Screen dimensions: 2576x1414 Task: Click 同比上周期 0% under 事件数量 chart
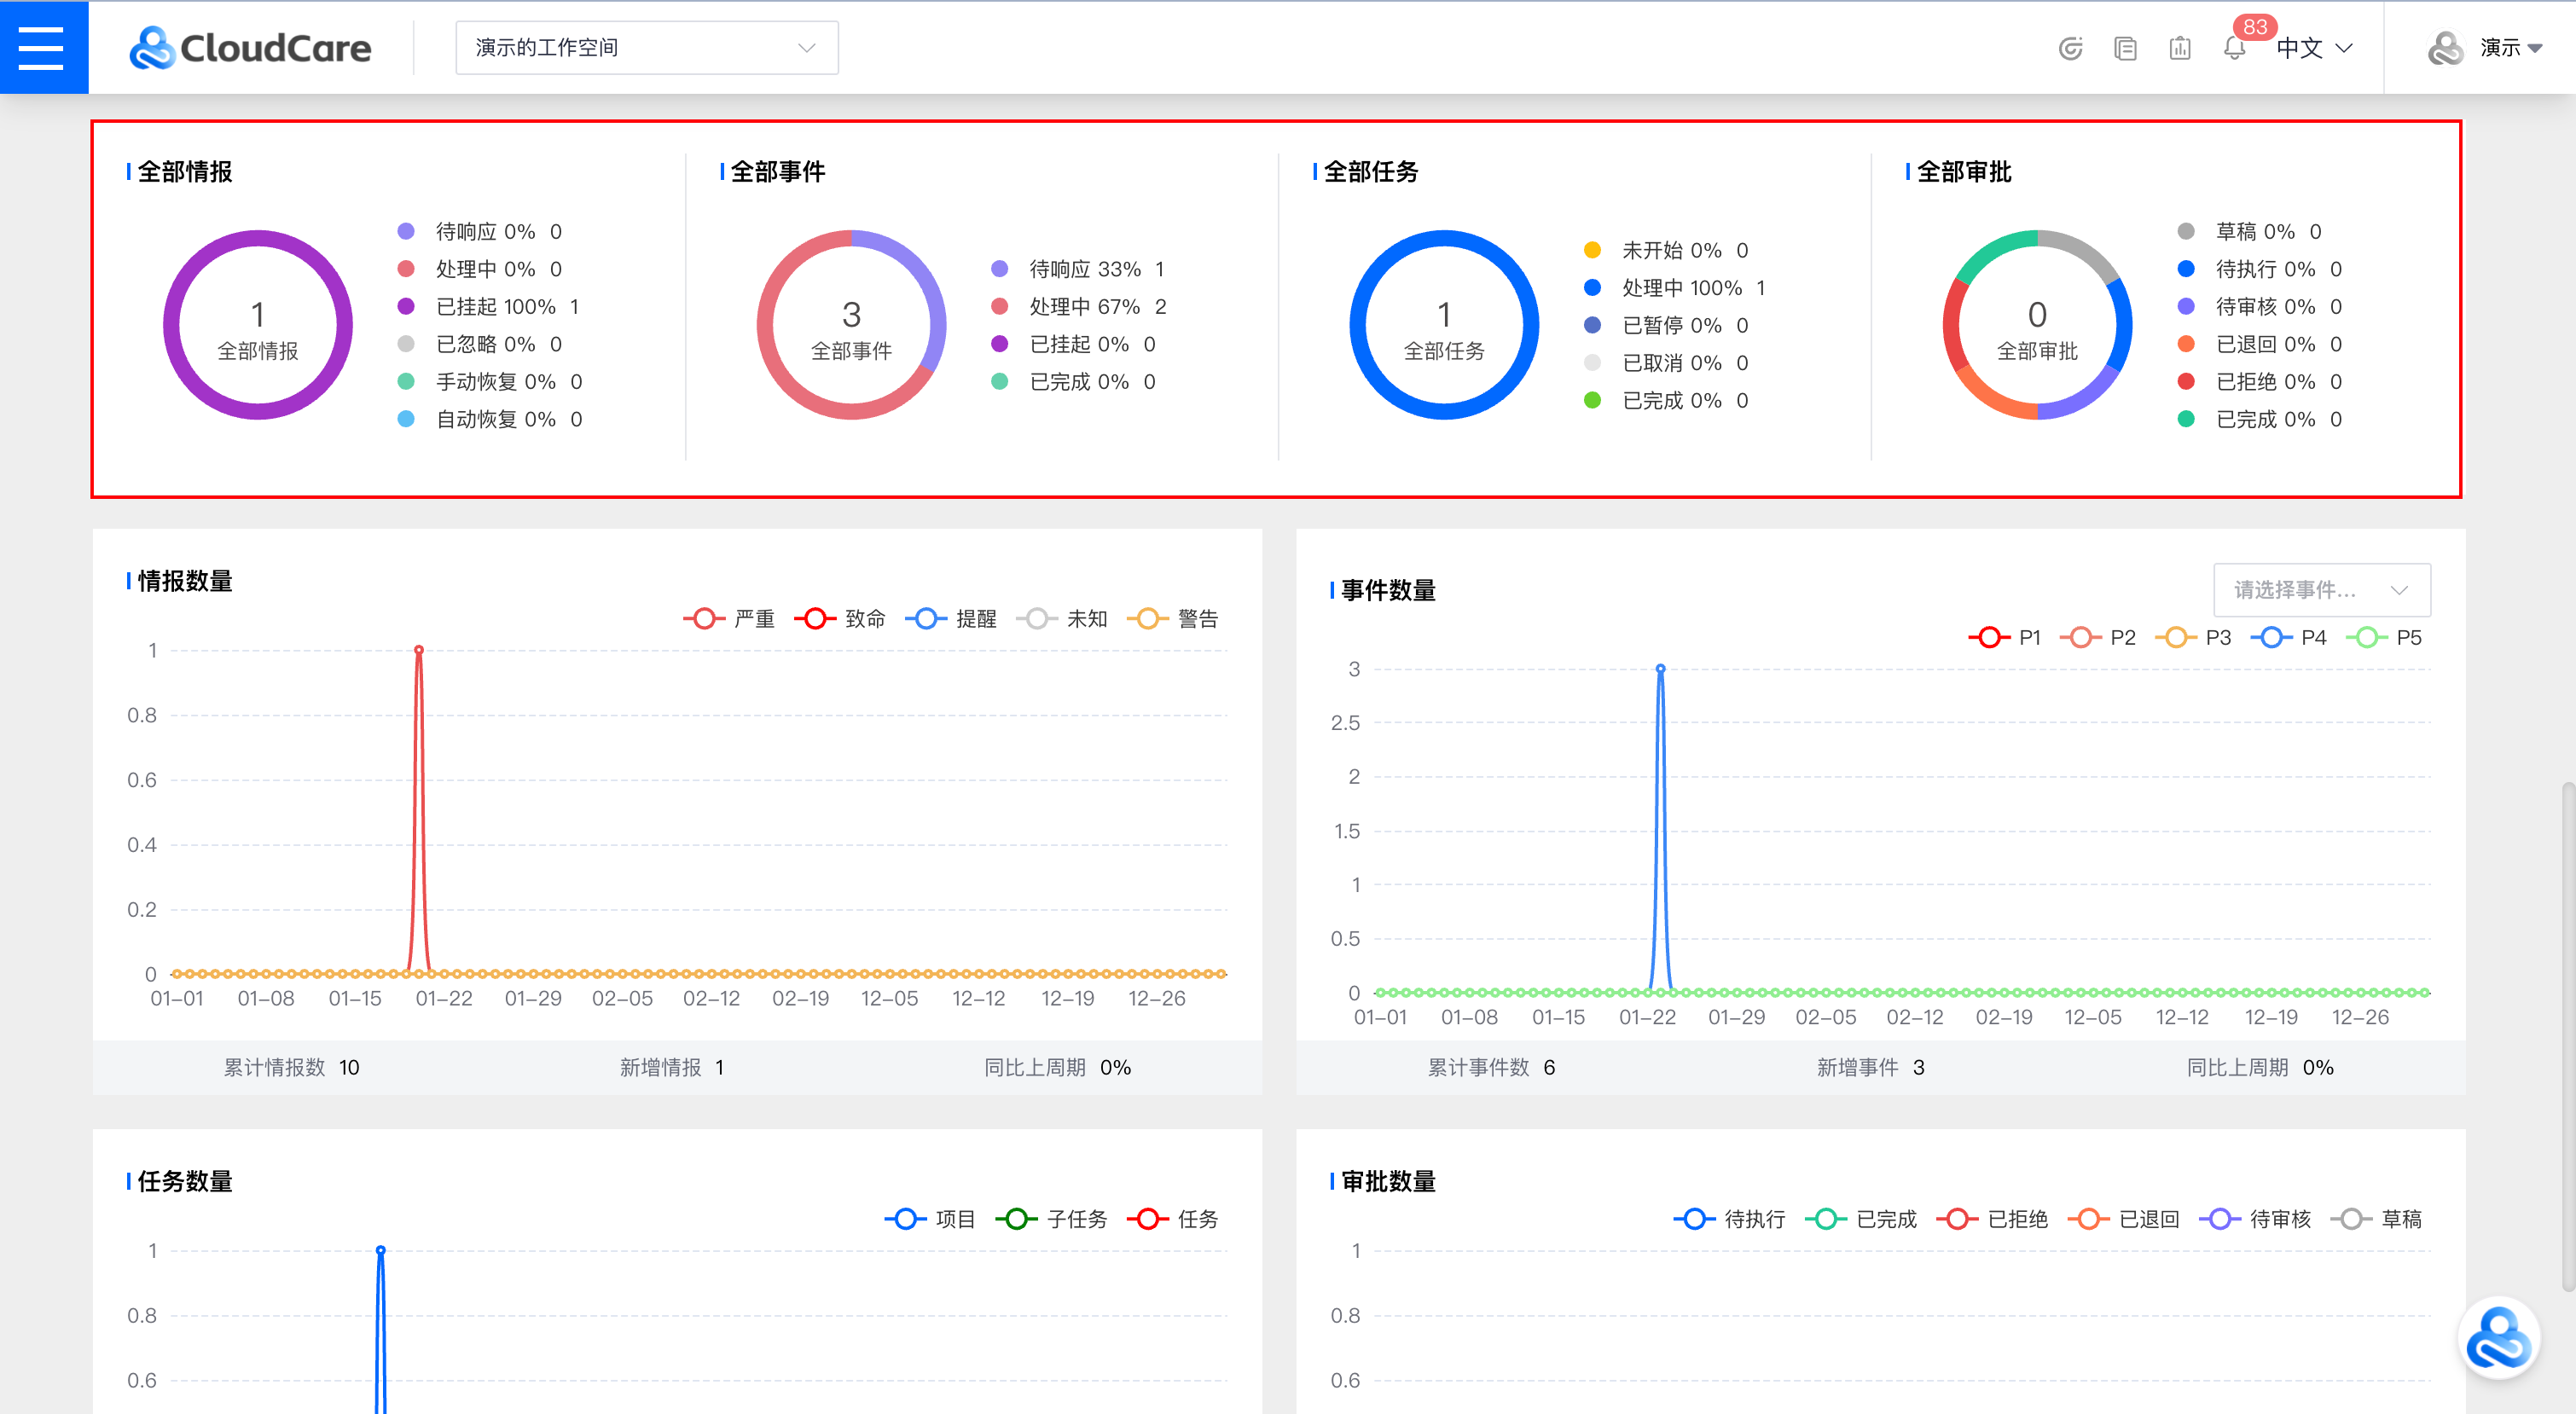pos(2260,1068)
